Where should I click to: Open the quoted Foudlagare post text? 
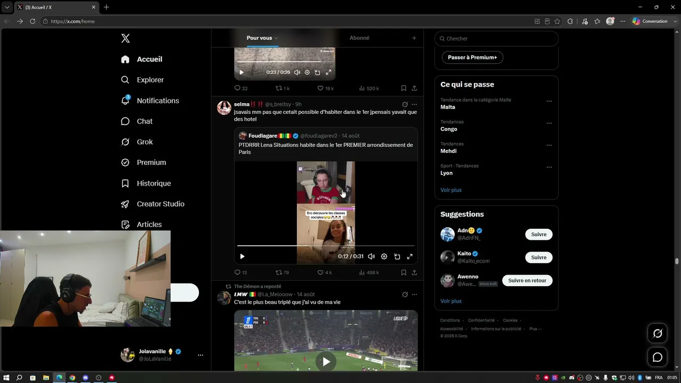[326, 148]
